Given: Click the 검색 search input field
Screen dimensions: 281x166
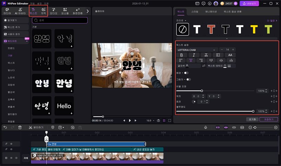Looking at the screenshot, I should [x=60, y=20].
